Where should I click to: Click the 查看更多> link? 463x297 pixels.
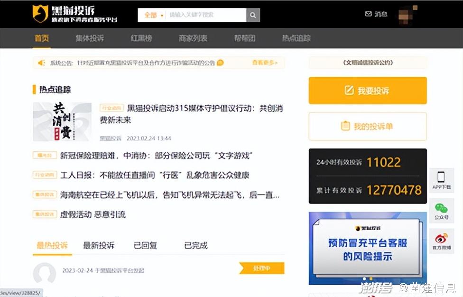click(265, 63)
